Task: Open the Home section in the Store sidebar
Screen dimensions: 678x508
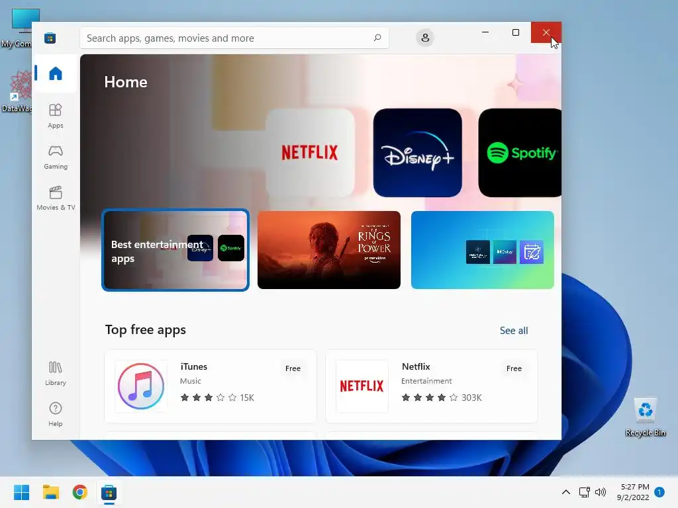Action: click(56, 73)
